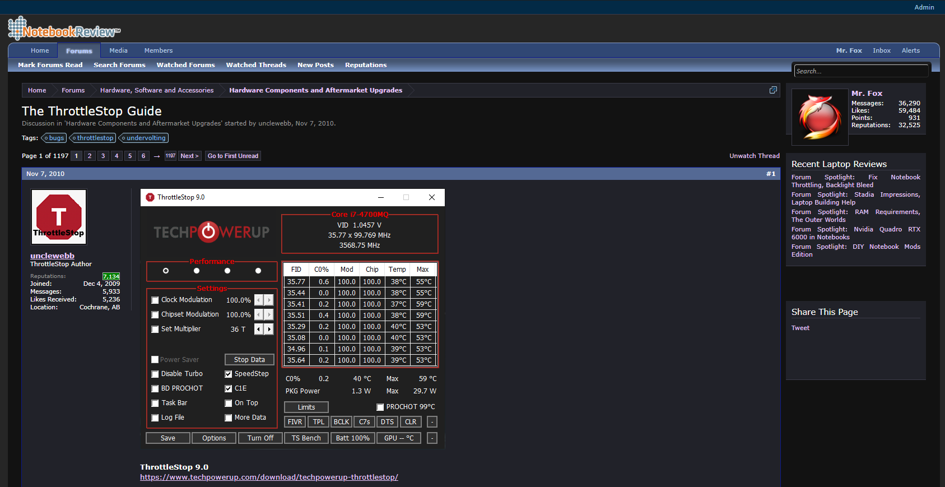
Task: Open Watched Threads
Action: click(x=256, y=65)
